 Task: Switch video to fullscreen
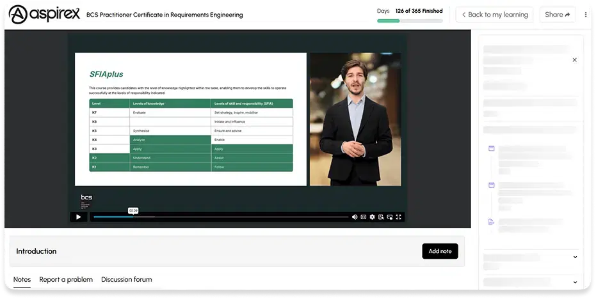click(399, 217)
